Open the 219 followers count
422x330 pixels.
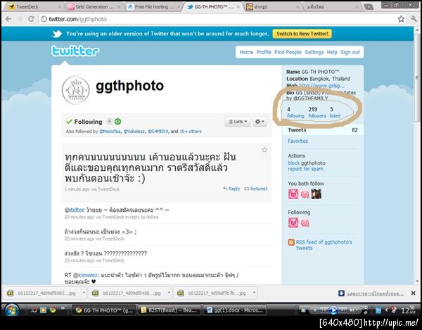coord(317,113)
